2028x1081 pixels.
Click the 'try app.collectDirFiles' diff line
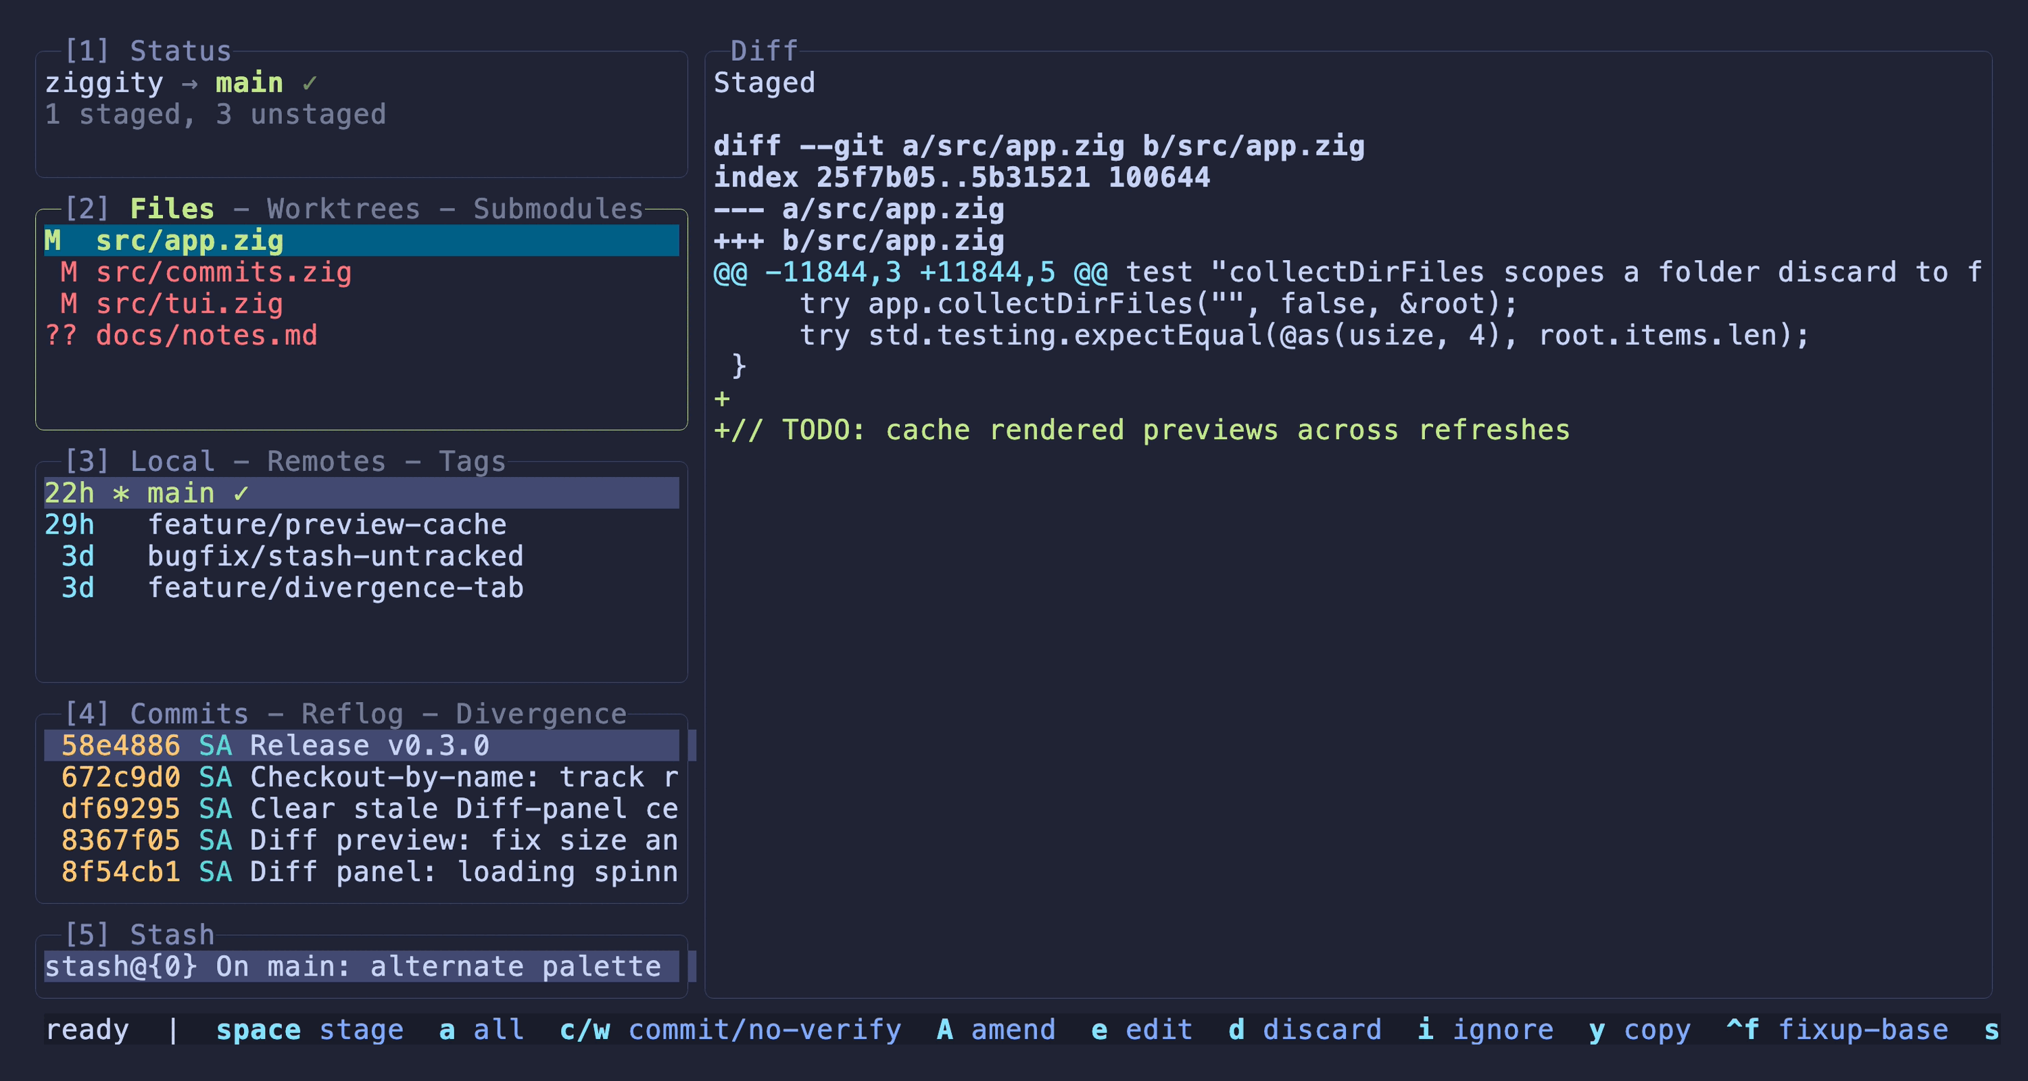pos(1158,303)
